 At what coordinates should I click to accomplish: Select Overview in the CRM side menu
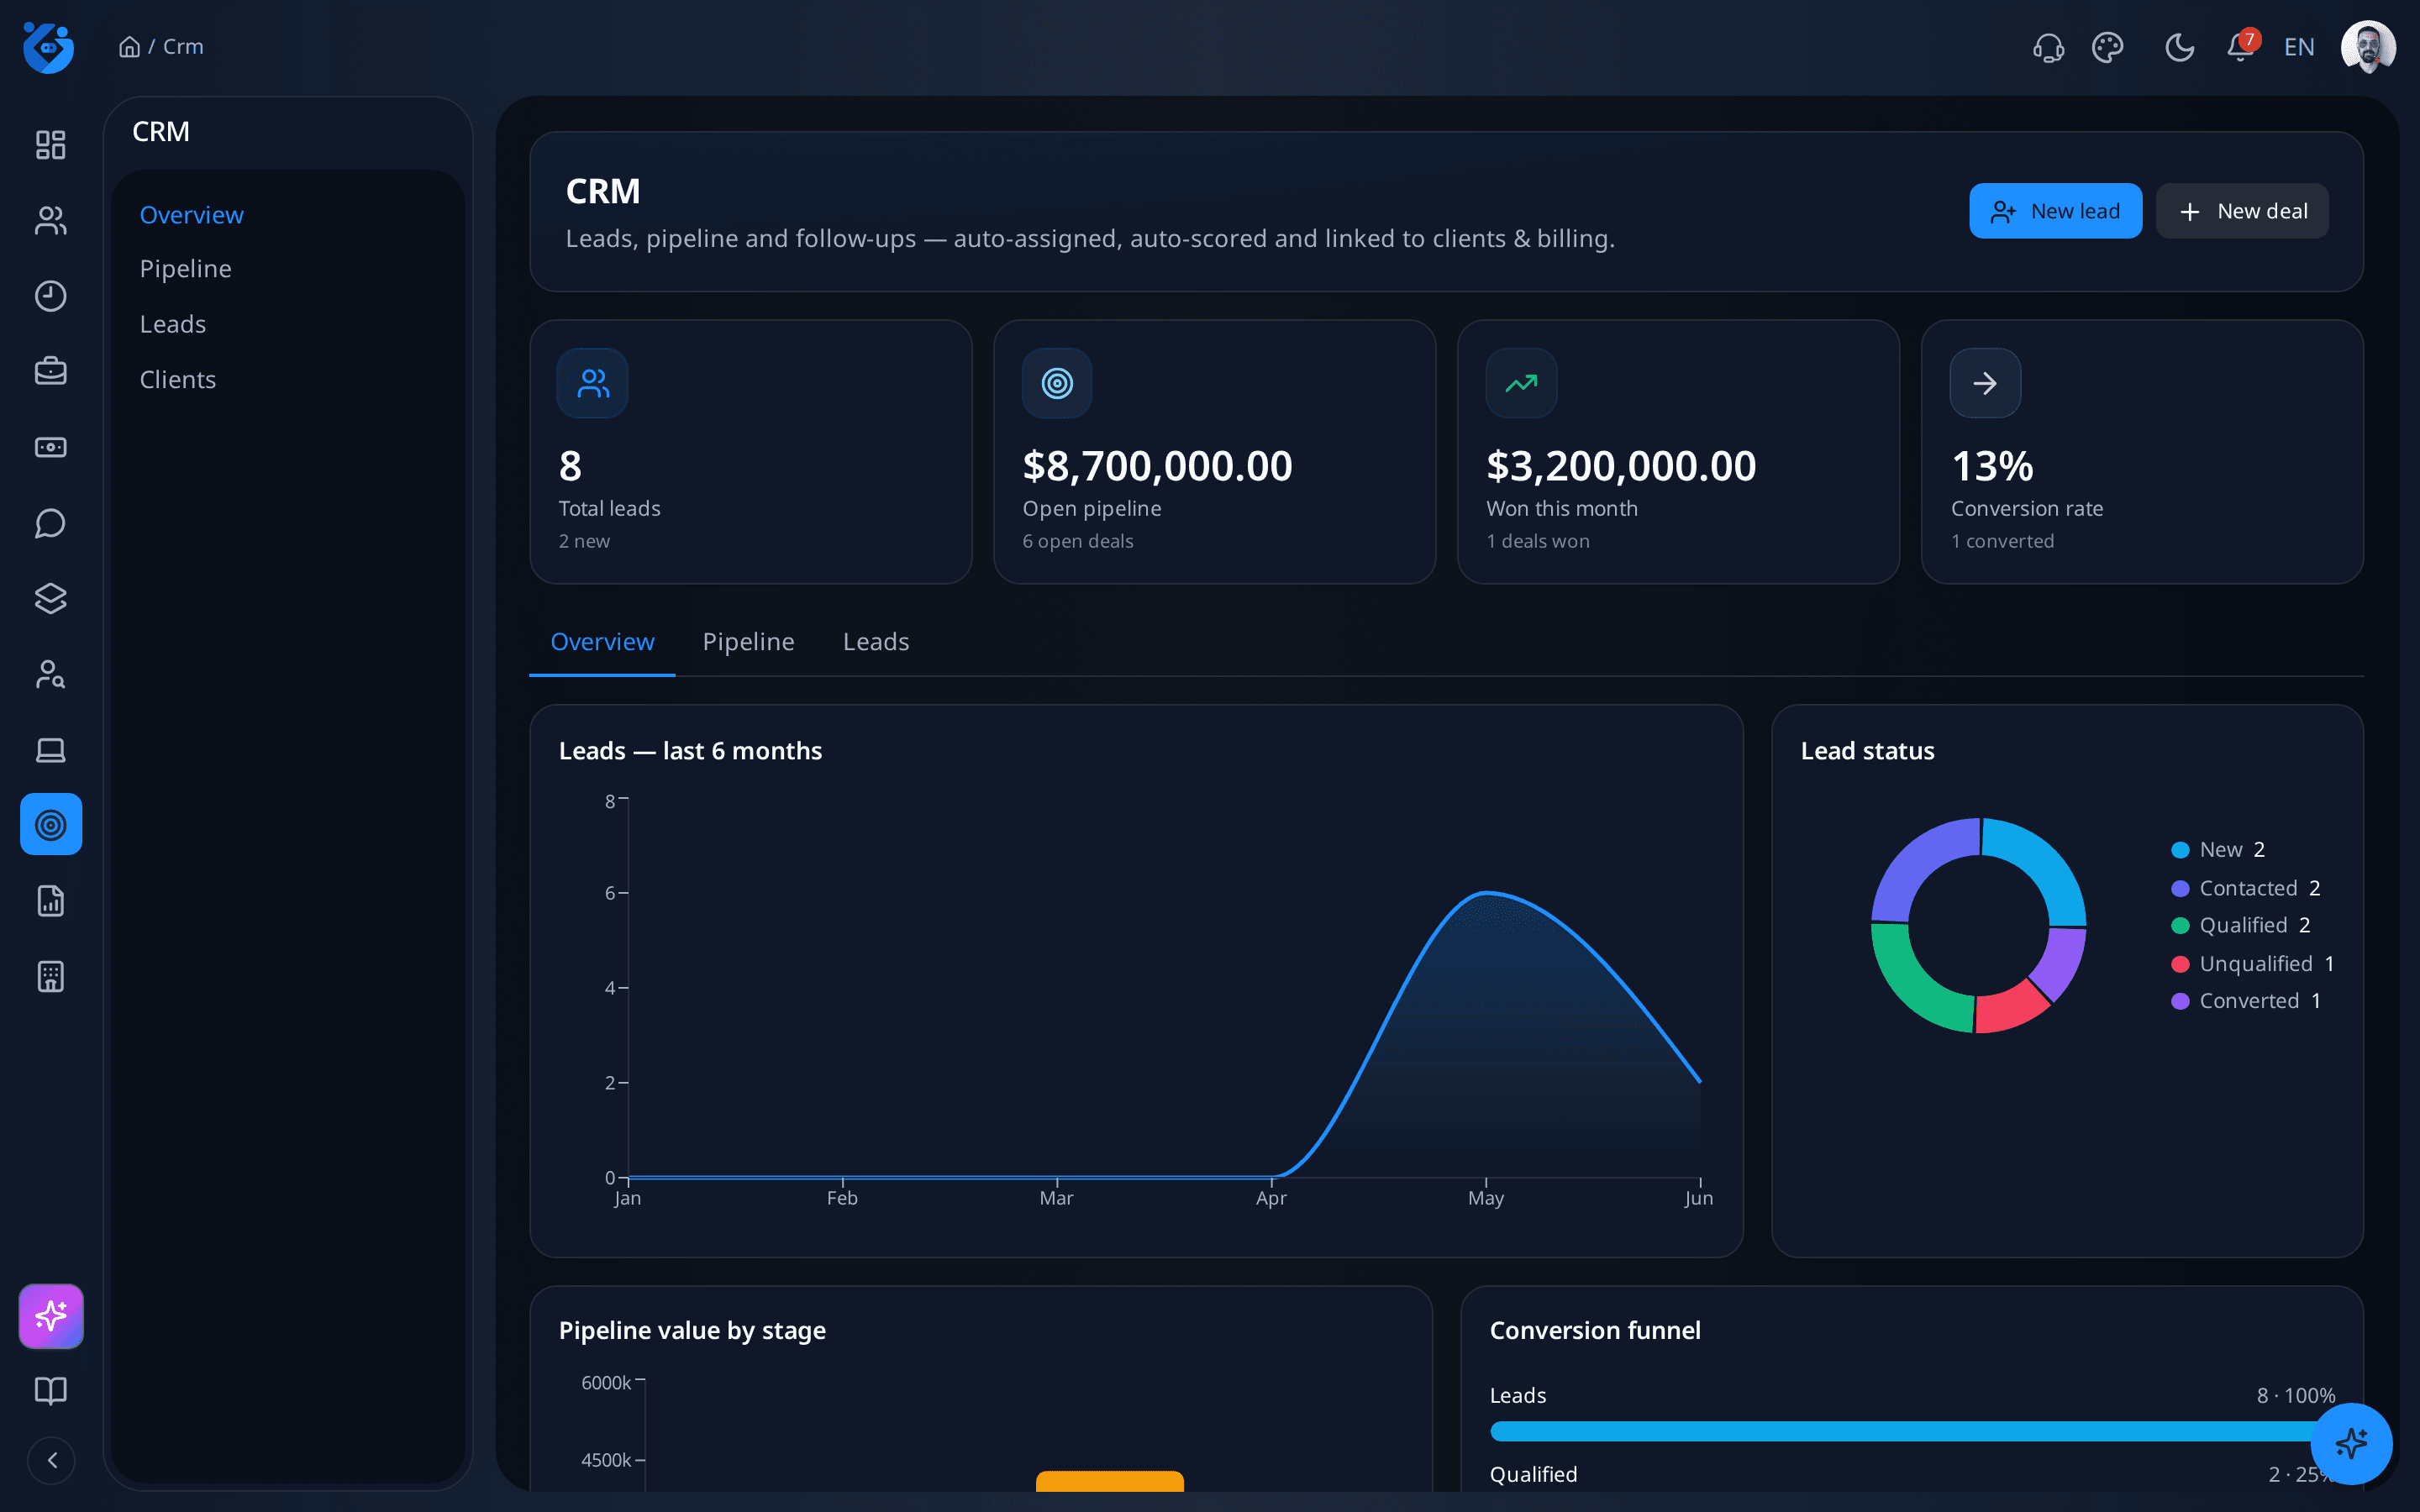(x=191, y=214)
